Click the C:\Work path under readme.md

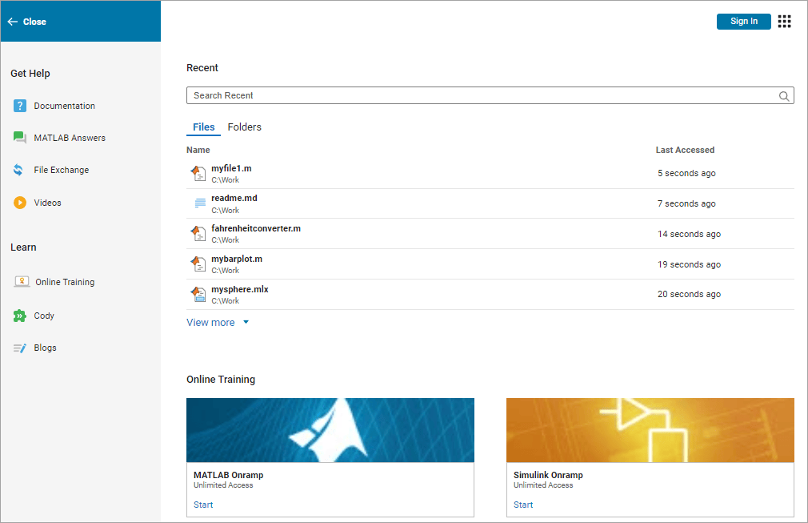coord(225,211)
